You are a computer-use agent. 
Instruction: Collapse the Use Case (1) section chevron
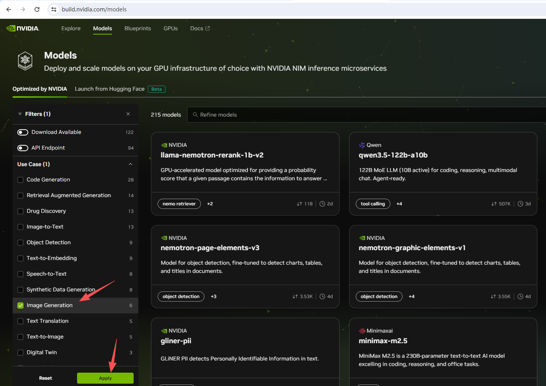[x=131, y=164]
